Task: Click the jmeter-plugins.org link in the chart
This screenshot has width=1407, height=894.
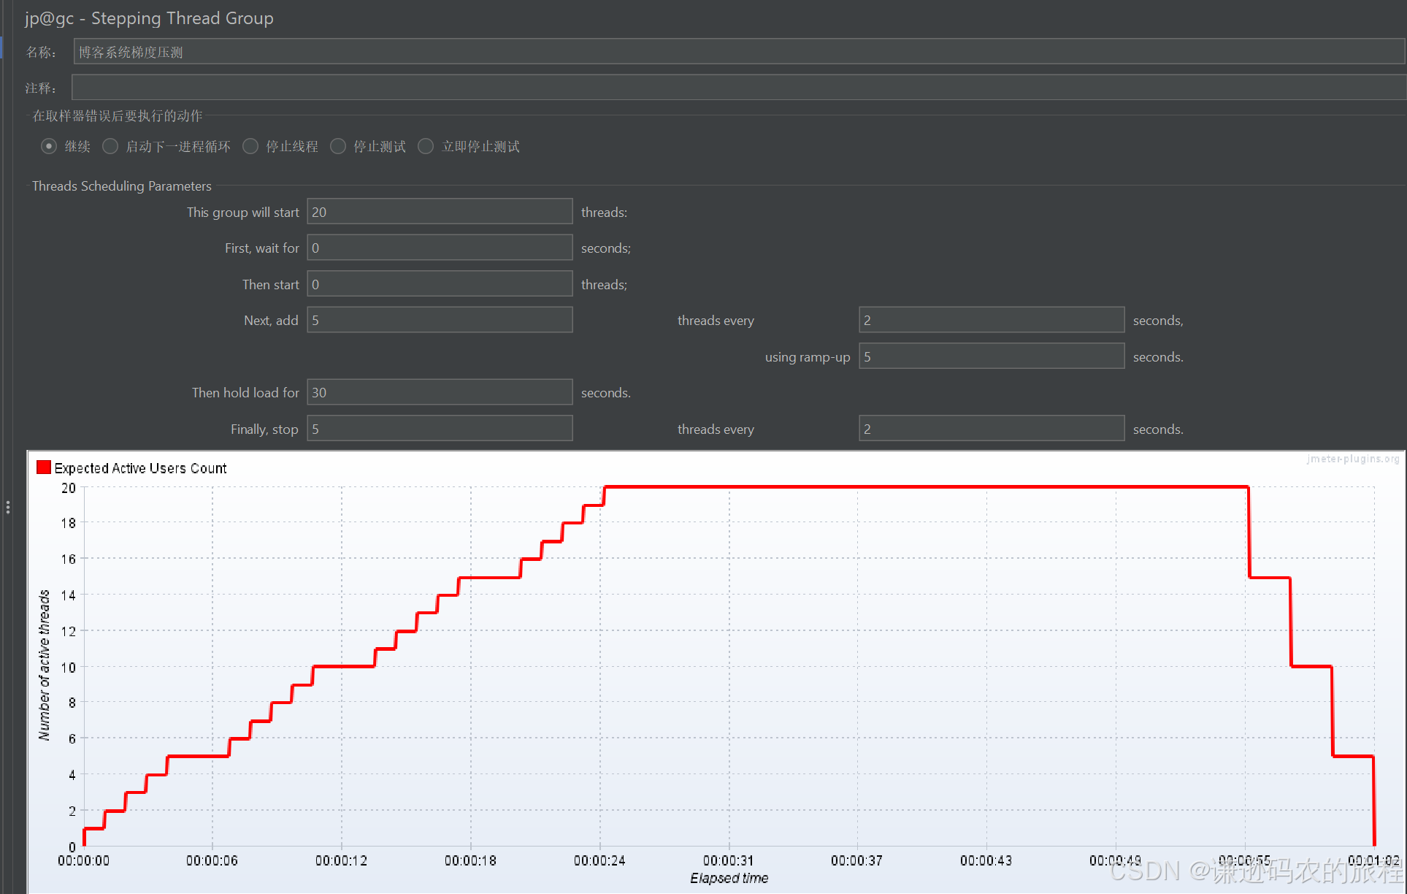Action: click(x=1352, y=459)
